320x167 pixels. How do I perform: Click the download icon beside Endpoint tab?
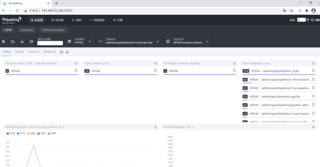pyautogui.click(x=67, y=52)
